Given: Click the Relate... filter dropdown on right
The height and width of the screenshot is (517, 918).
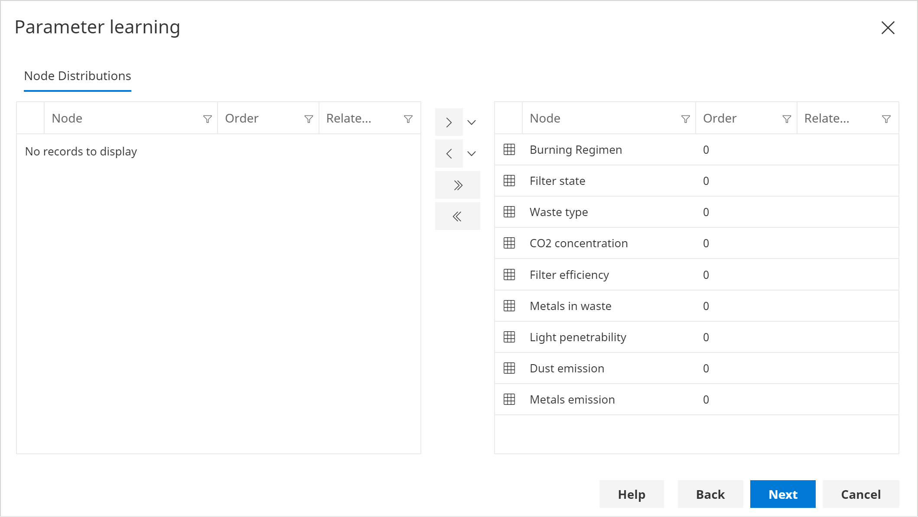Looking at the screenshot, I should [886, 118].
